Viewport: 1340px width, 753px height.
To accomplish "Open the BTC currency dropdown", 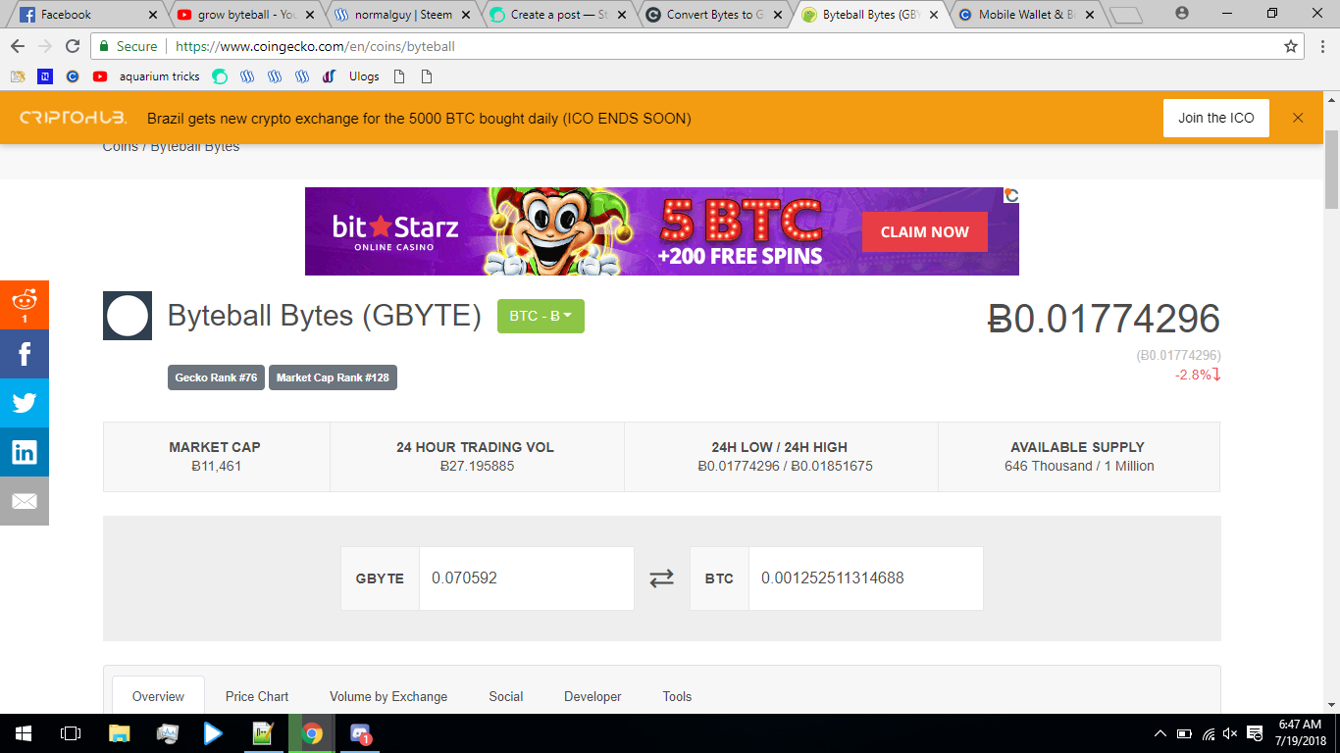I will (x=541, y=316).
